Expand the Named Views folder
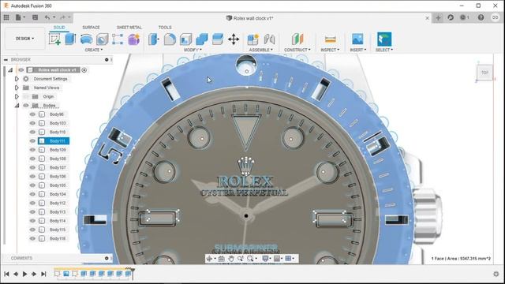Viewport: 505px width, 284px height. [x=17, y=88]
